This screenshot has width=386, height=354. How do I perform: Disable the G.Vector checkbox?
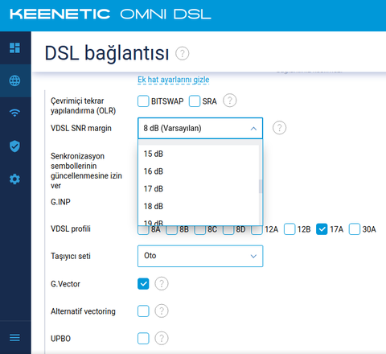[x=143, y=284]
